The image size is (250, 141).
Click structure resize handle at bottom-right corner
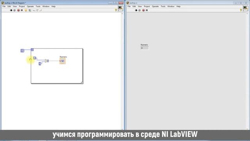click(x=82, y=83)
